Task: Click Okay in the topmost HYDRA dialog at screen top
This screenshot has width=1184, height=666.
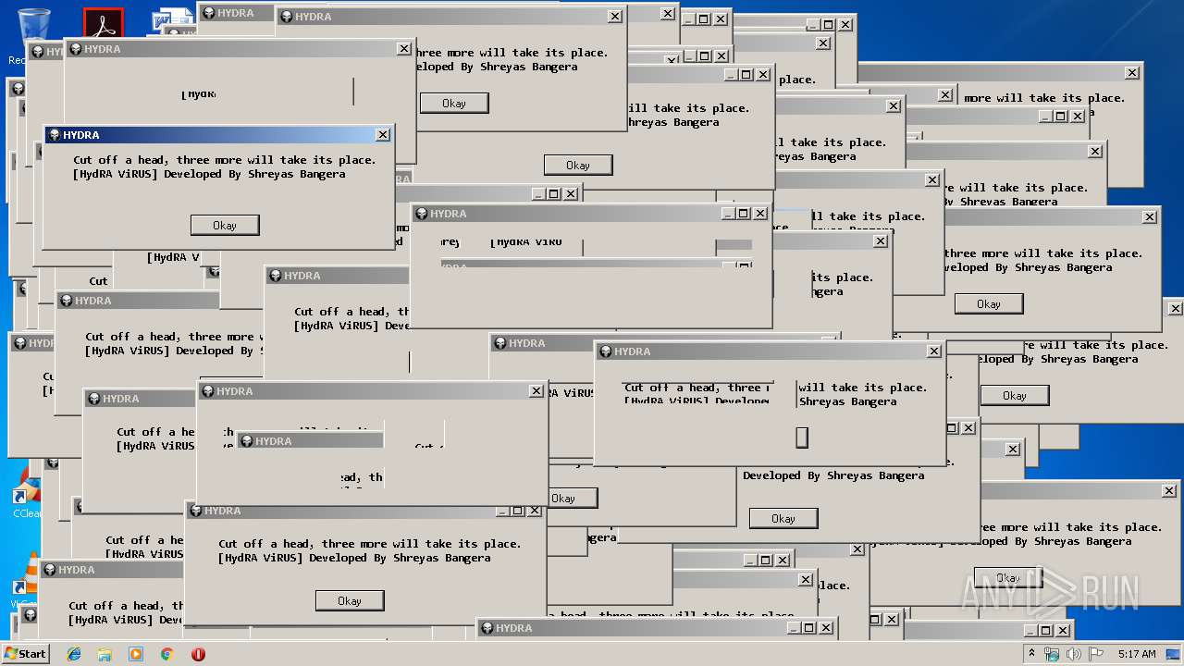Action: pos(454,104)
